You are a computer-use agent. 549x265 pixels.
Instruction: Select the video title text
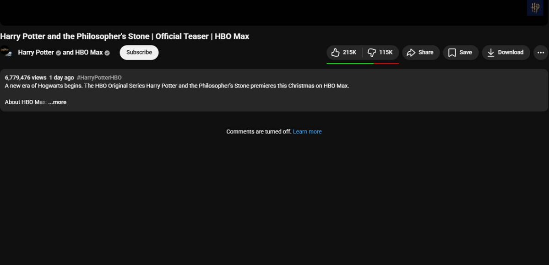(x=125, y=37)
